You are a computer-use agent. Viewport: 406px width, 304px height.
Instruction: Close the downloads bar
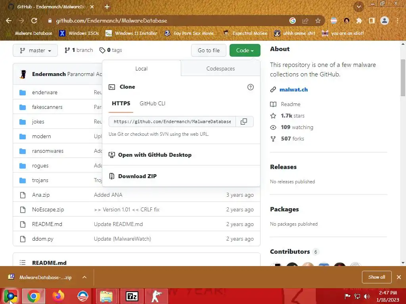point(399,277)
